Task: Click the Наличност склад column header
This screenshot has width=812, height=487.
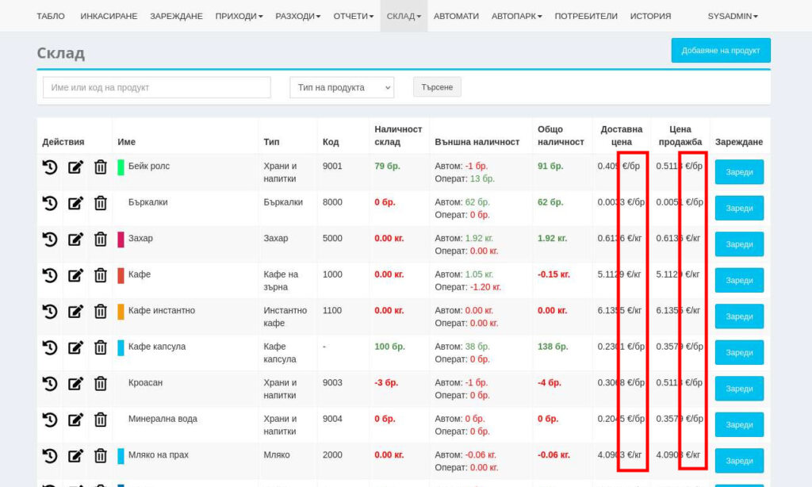Action: [398, 136]
